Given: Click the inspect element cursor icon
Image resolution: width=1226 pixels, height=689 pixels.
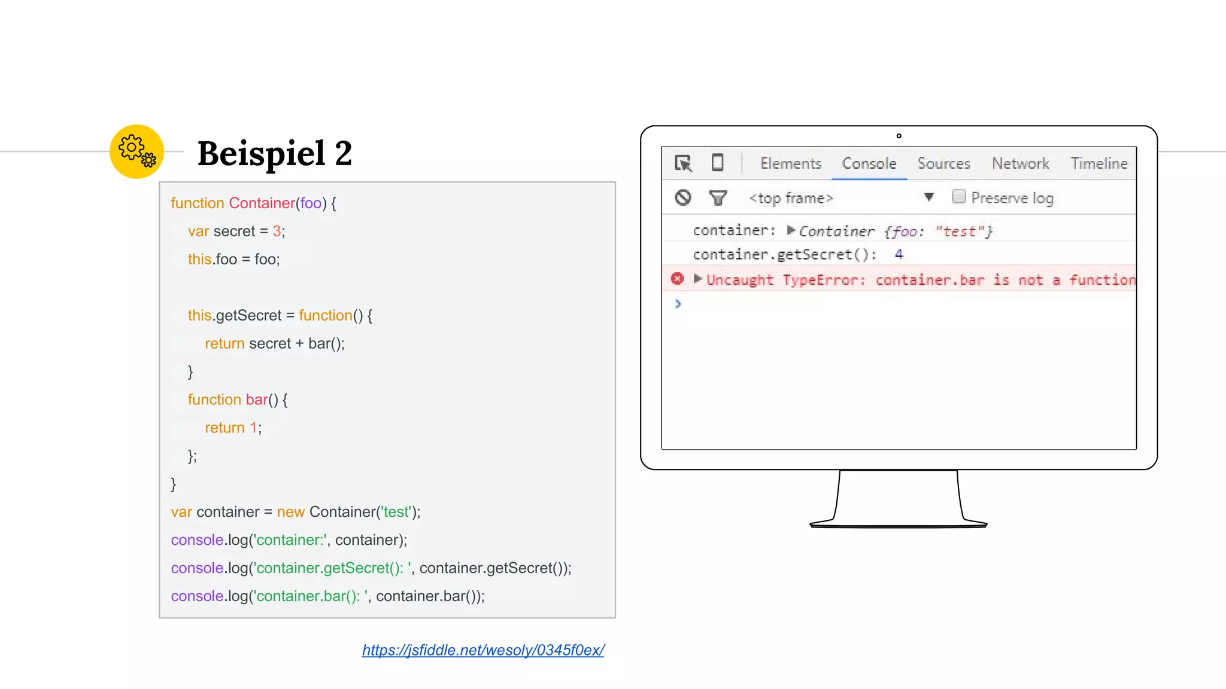Looking at the screenshot, I should [683, 163].
